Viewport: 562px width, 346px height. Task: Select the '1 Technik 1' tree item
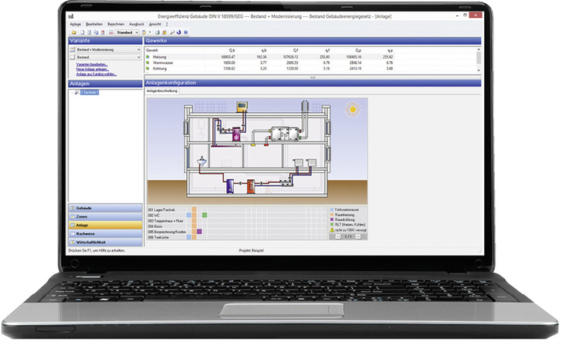click(91, 92)
